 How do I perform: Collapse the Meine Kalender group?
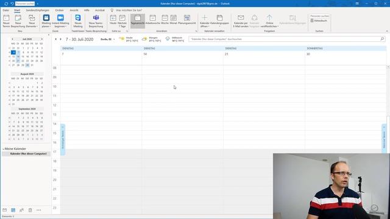(4, 148)
